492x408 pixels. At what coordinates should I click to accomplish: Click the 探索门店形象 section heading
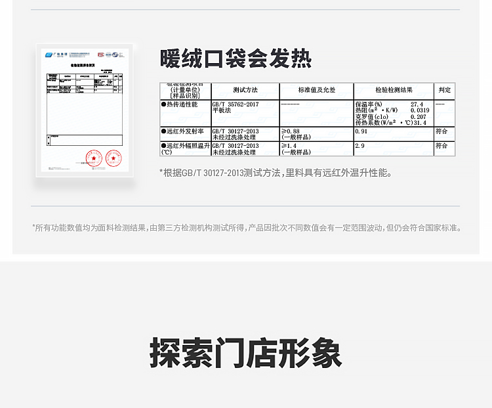point(246,353)
